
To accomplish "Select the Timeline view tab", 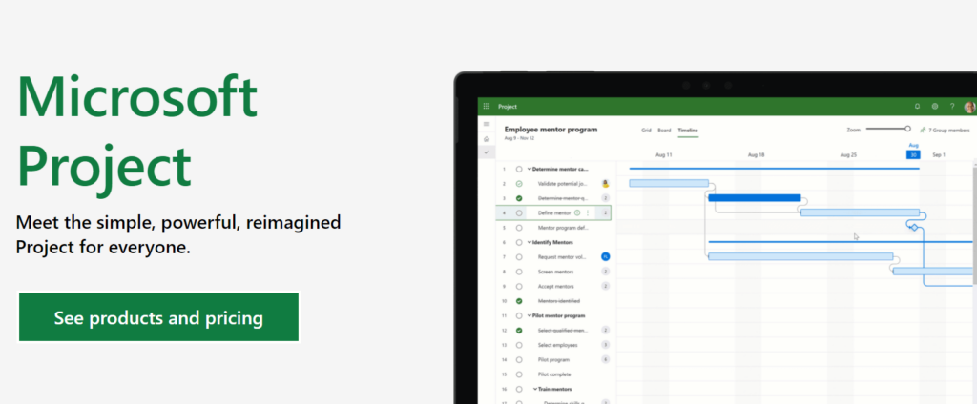I will pos(688,131).
